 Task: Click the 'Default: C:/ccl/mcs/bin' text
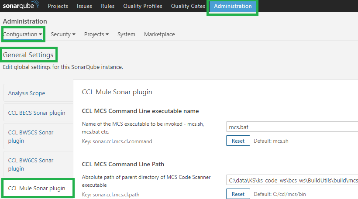pos(280,194)
